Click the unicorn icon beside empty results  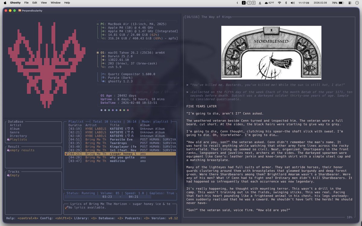pyautogui.click(x=8, y=150)
